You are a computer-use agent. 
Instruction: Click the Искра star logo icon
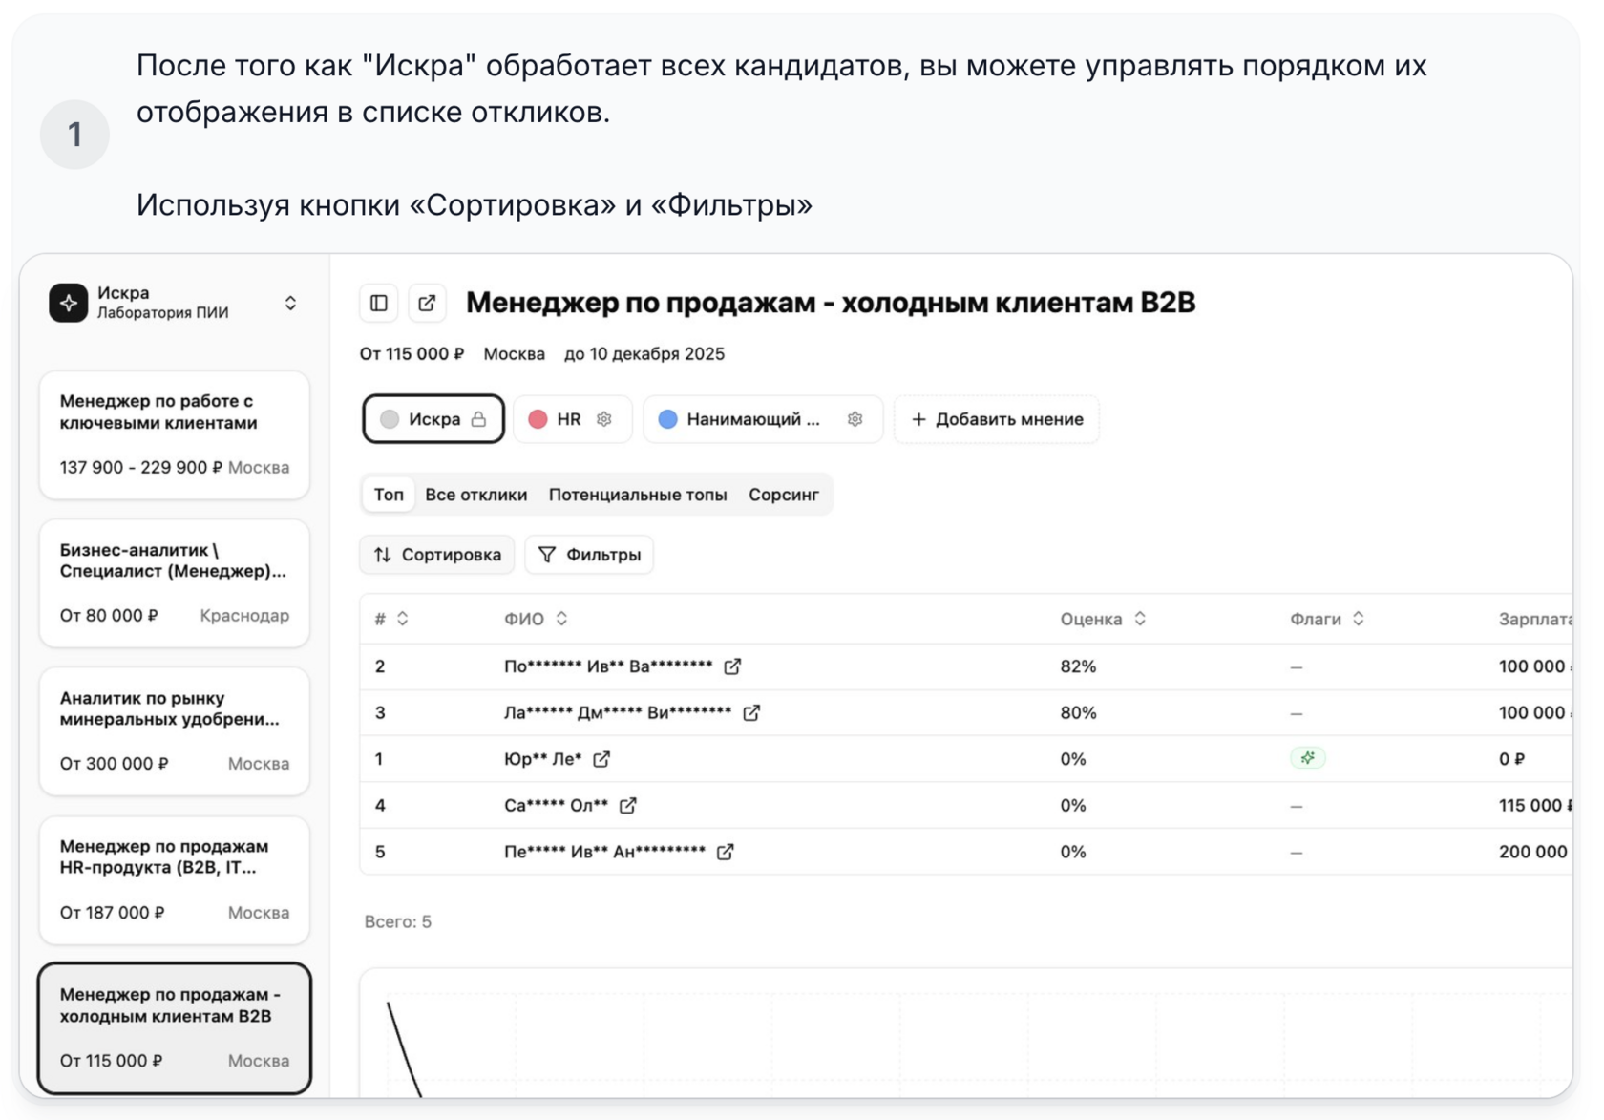69,303
